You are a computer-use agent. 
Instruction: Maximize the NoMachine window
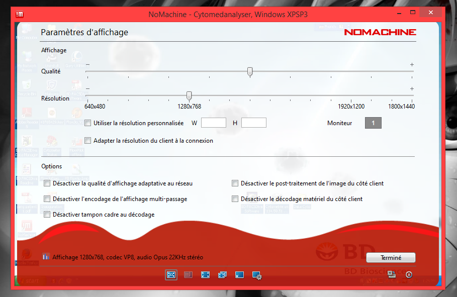[412, 13]
